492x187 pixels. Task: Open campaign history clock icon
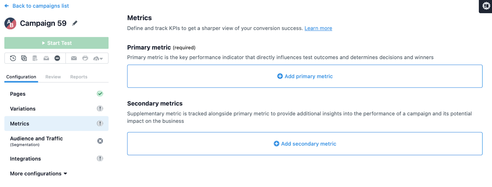(x=13, y=58)
